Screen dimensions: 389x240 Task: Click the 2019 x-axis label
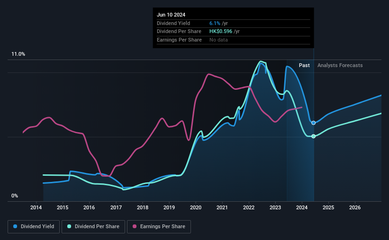click(169, 207)
